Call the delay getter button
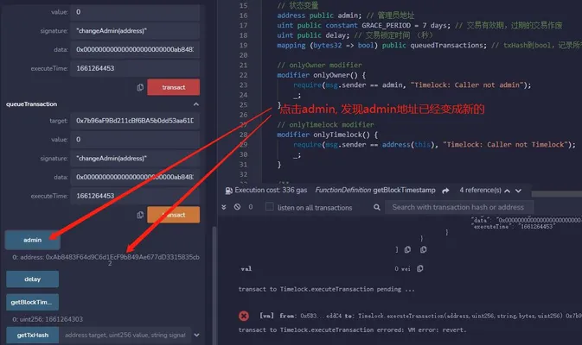This screenshot has height=345, width=582. (x=32, y=279)
